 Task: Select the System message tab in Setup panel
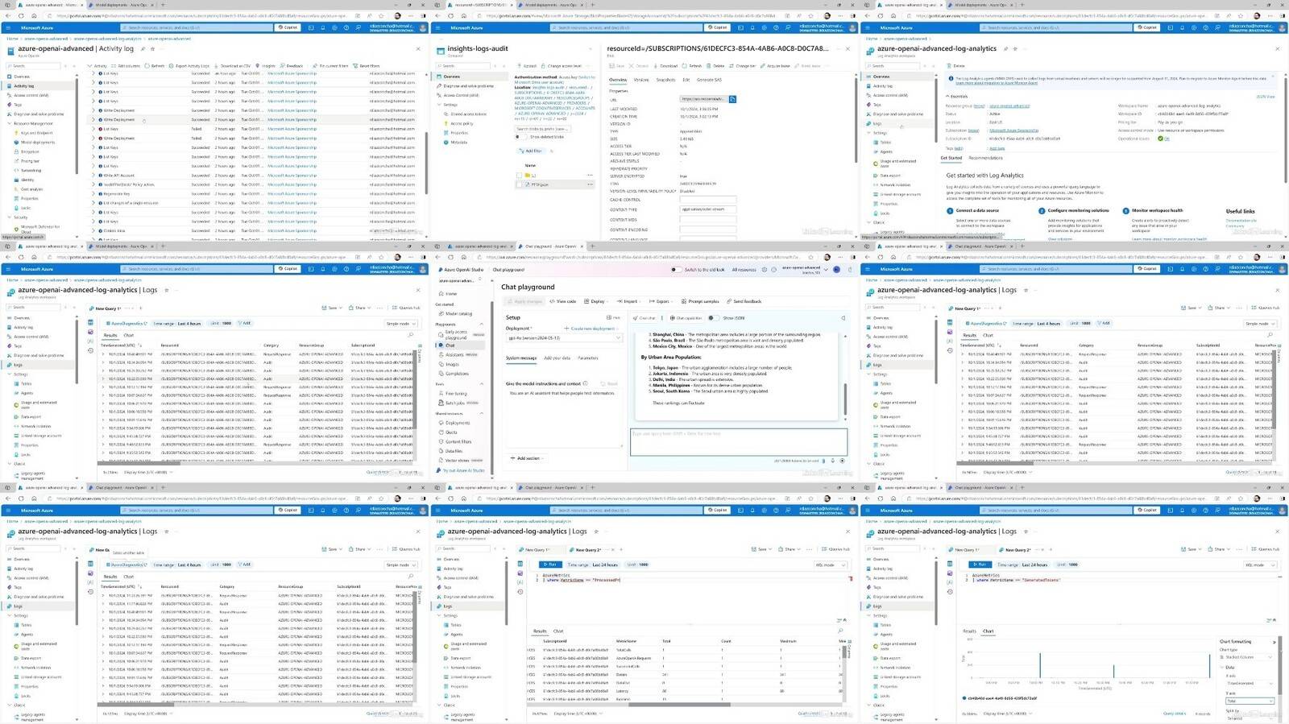[521, 358]
